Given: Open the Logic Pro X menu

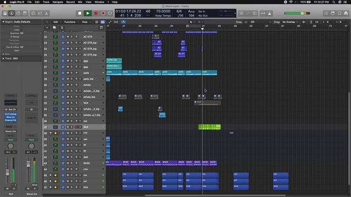Looking at the screenshot, I should click(x=17, y=2).
